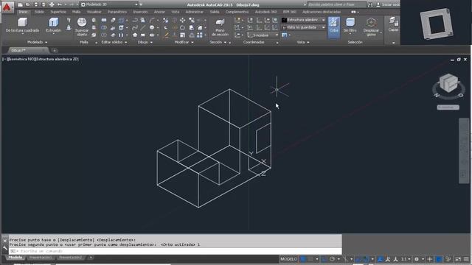Select the Line tool in Dibujo panel
Image resolution: width=472 pixels, height=265 pixels.
pos(143,28)
